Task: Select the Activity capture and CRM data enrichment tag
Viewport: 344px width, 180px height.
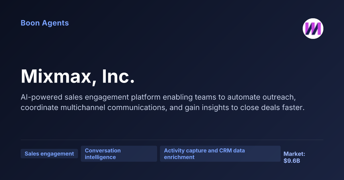Action: [x=220, y=154]
